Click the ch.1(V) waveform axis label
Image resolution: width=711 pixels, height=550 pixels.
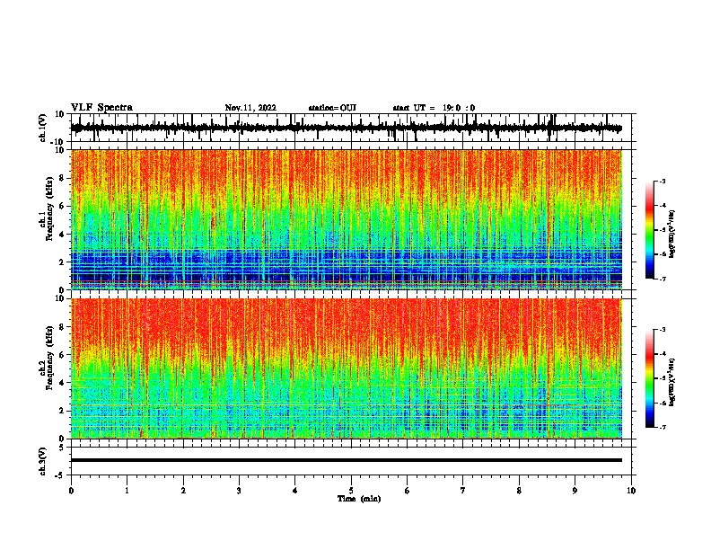tap(43, 128)
